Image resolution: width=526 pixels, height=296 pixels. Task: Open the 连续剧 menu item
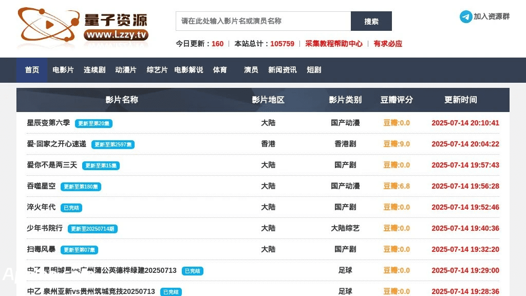(x=95, y=70)
